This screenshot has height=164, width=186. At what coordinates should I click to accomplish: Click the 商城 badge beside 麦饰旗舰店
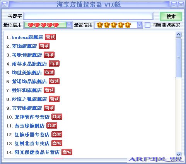(x=44, y=46)
